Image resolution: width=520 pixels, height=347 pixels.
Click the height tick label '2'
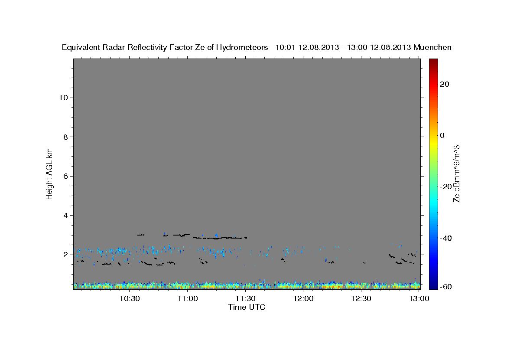tap(66, 255)
